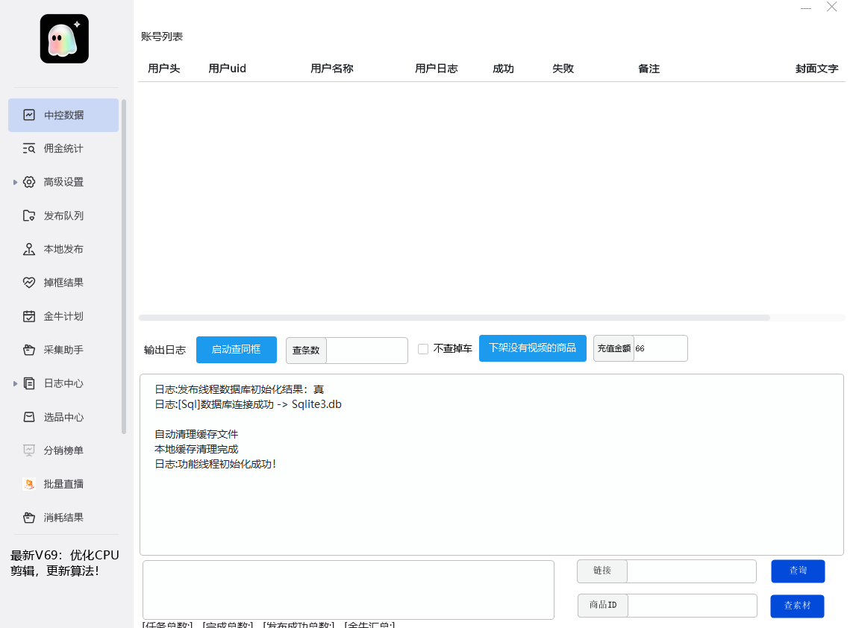853x628 pixels.
Task: Open the 佣金统计 menu item
Action: click(63, 148)
